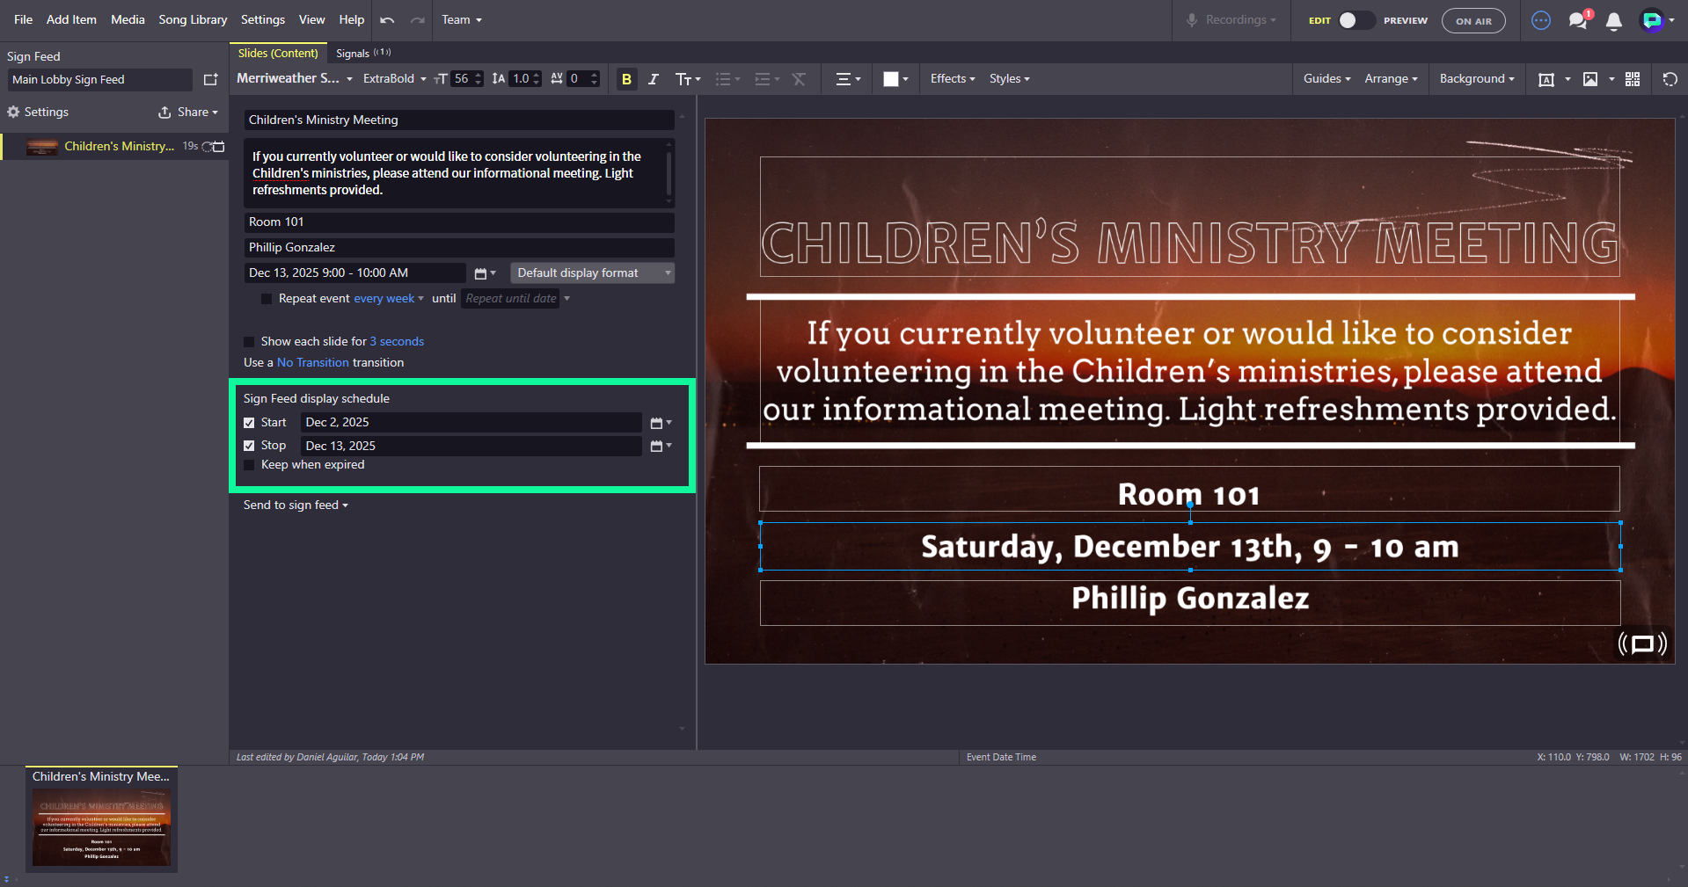Open Default display format dropdown
This screenshot has height=887, width=1688.
[592, 273]
